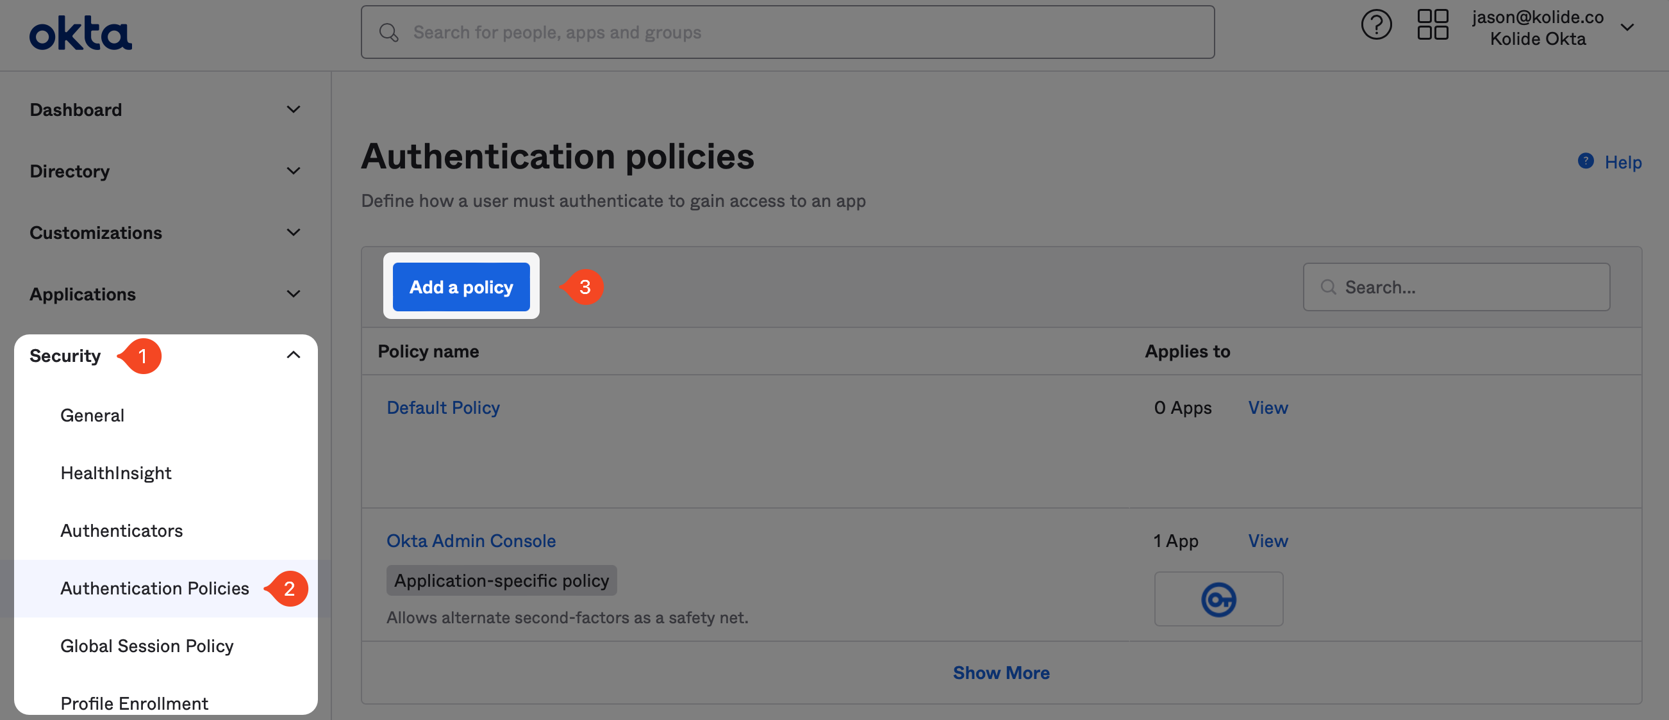
Task: Click the blue Help circle icon
Action: [x=1586, y=161]
